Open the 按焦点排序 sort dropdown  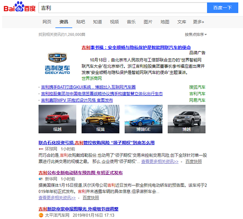click(196, 34)
